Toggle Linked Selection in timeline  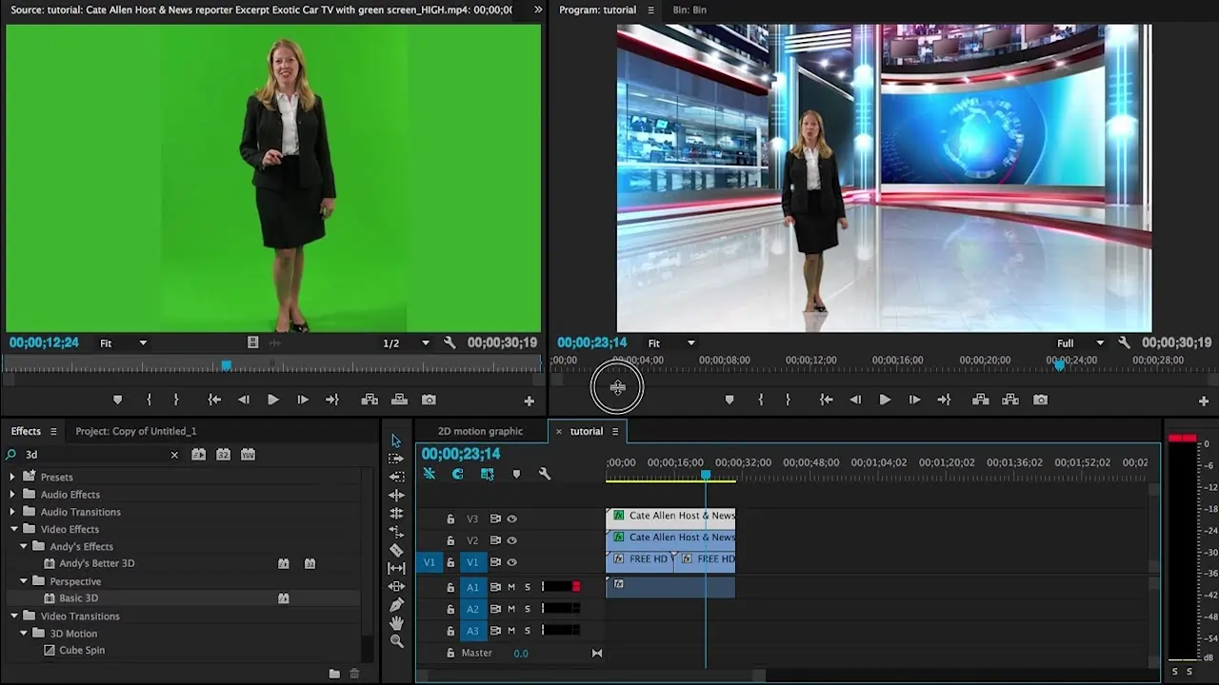click(x=487, y=474)
